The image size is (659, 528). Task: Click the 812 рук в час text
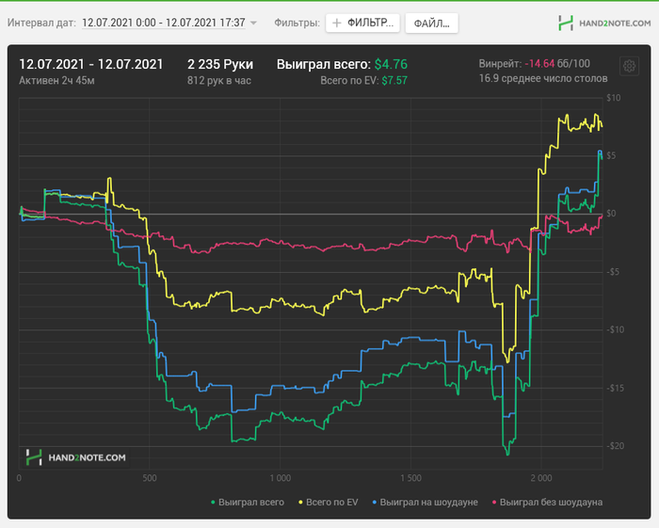click(x=219, y=80)
